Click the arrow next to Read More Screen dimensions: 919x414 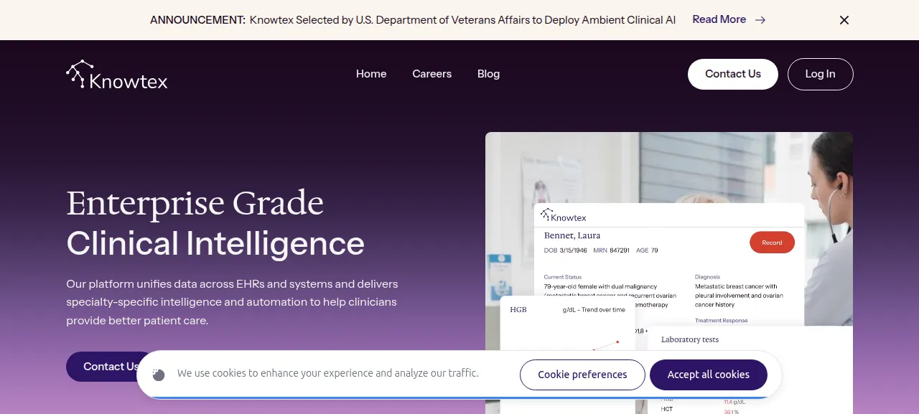(x=760, y=20)
